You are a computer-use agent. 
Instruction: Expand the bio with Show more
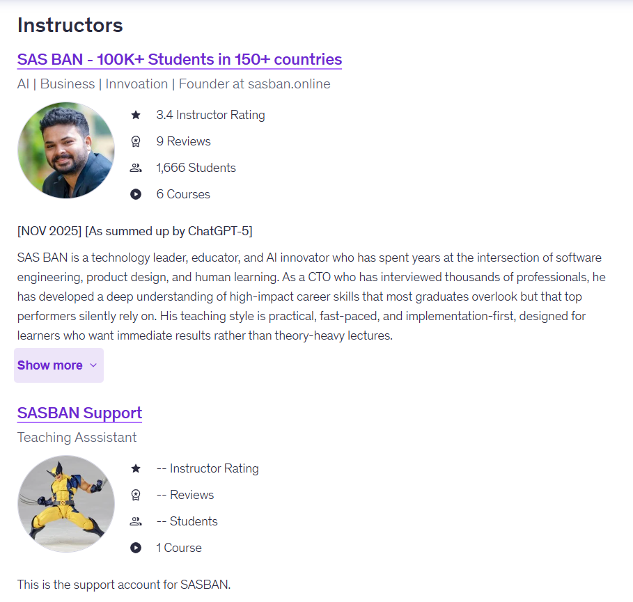click(50, 365)
